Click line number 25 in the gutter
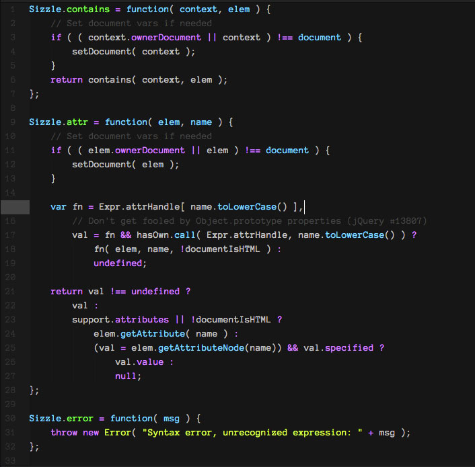Image resolution: width=475 pixels, height=467 pixels. pyautogui.click(x=10, y=348)
